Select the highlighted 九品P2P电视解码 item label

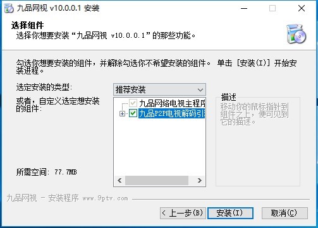[171, 113]
